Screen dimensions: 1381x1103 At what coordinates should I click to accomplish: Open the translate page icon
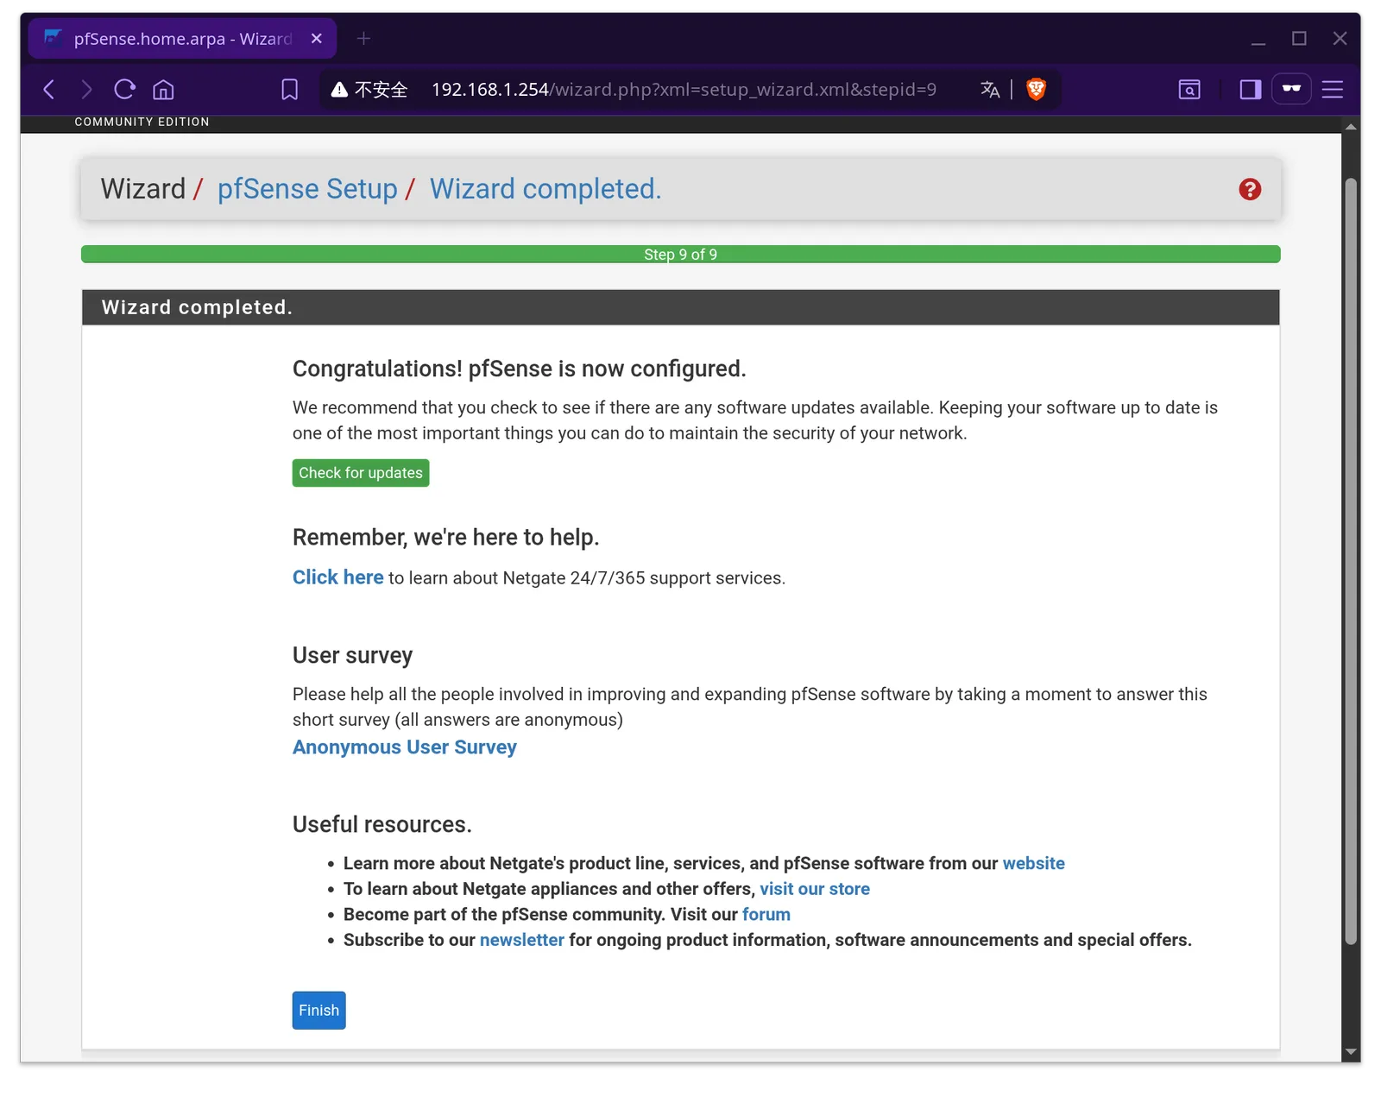click(x=990, y=89)
